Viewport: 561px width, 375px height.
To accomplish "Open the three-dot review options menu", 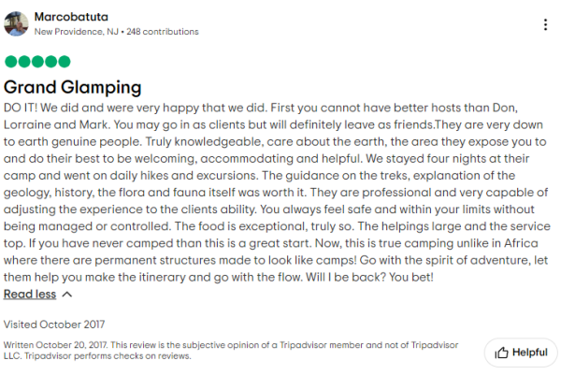I will 545,24.
